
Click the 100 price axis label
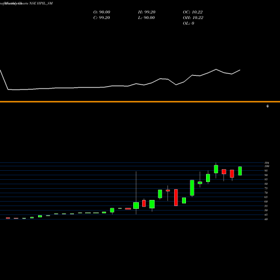click(267, 166)
